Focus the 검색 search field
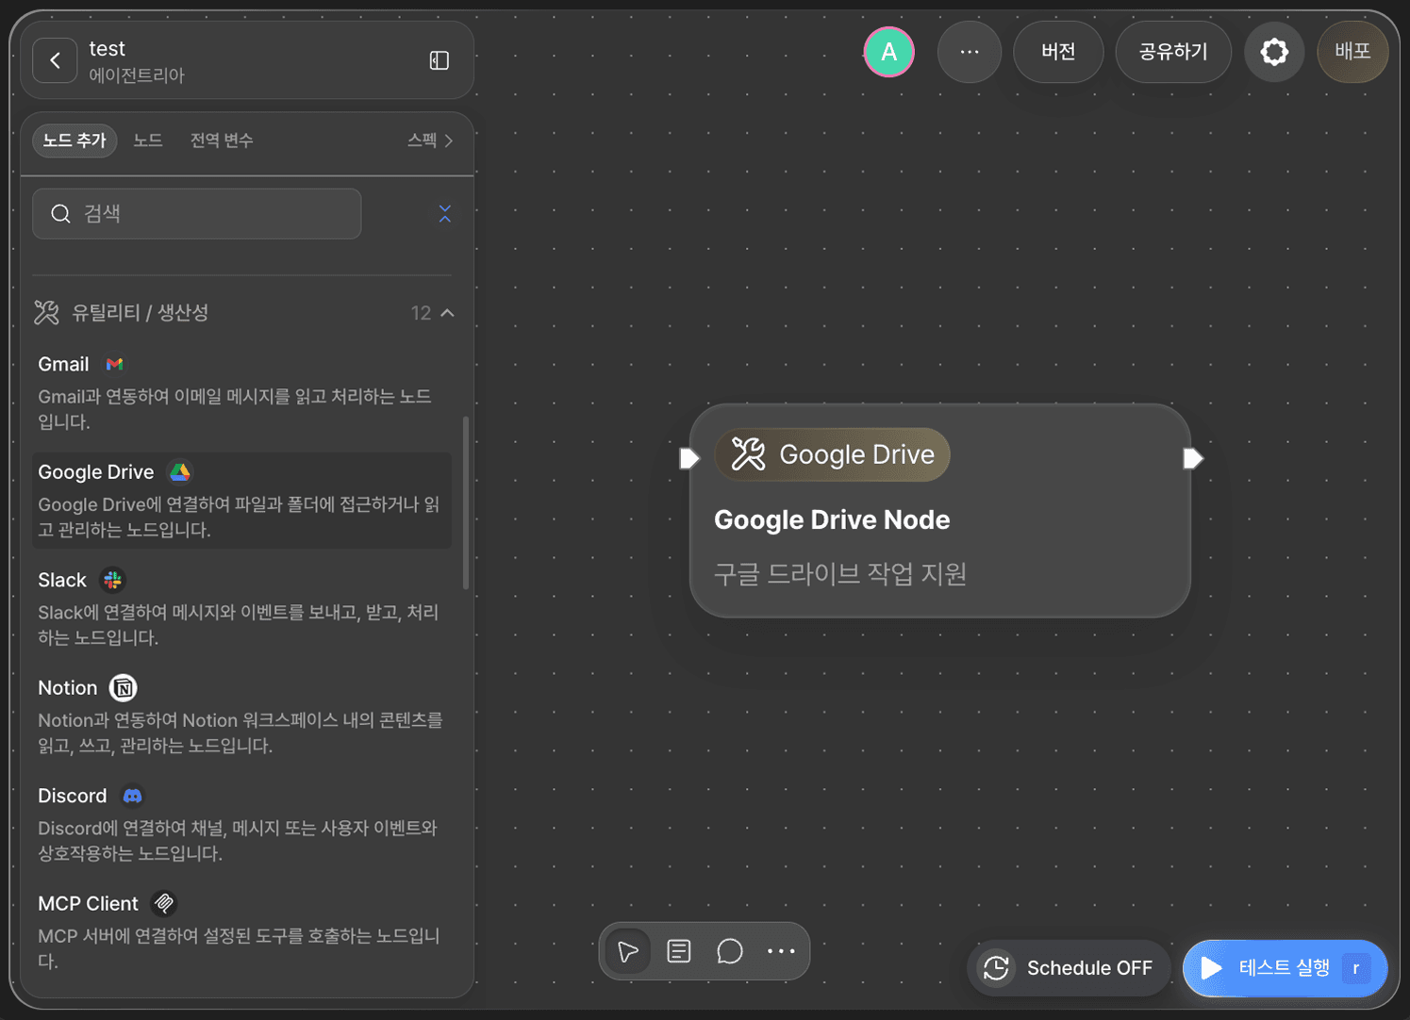The image size is (1410, 1020). click(x=197, y=214)
